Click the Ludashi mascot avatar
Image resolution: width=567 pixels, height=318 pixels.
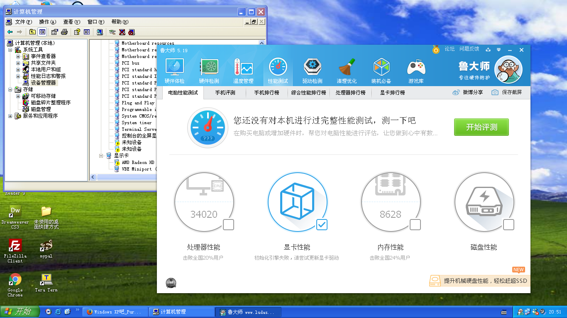508,70
